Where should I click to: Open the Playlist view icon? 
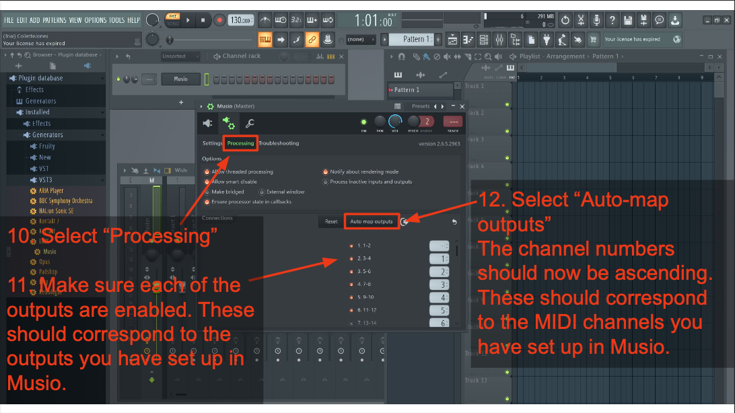pos(452,40)
